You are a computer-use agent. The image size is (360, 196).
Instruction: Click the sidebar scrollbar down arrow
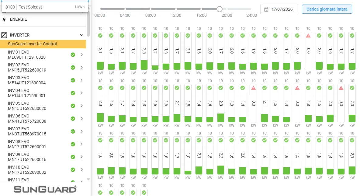[88, 179]
